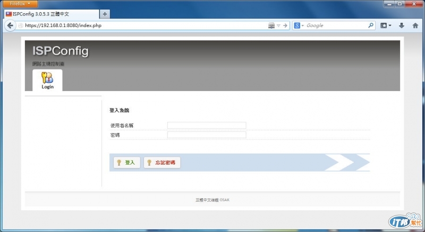Image resolution: width=425 pixels, height=232 pixels.
Task: Click the footer OSAK credit text
Action: pos(212,200)
